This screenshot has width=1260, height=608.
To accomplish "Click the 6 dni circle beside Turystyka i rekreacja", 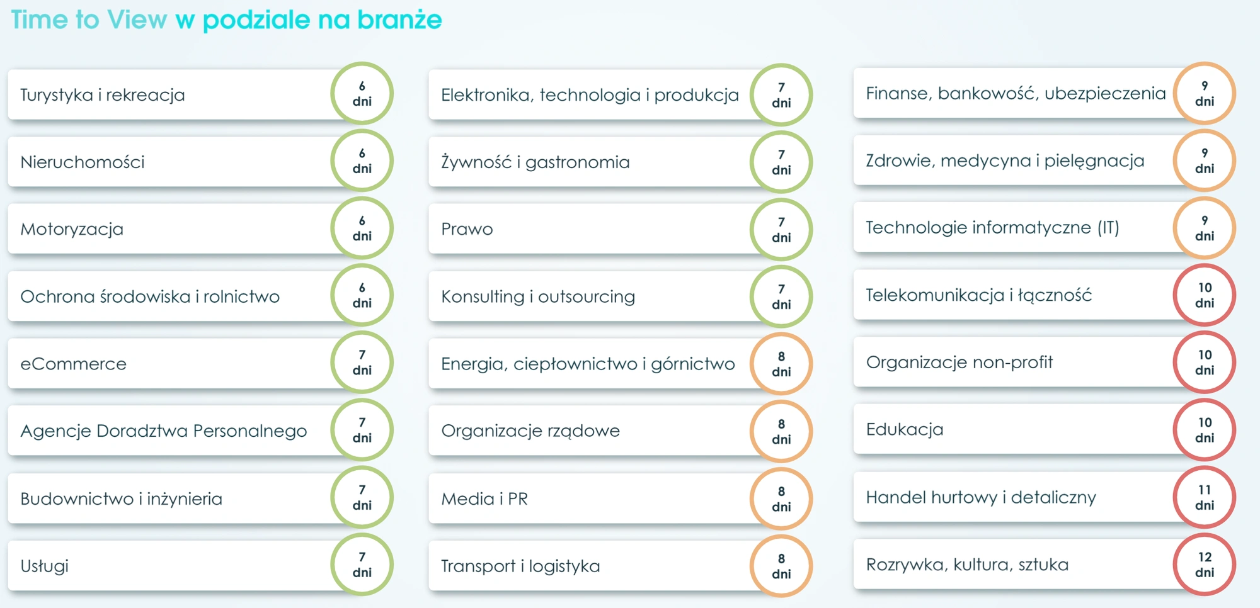I will click(x=362, y=93).
